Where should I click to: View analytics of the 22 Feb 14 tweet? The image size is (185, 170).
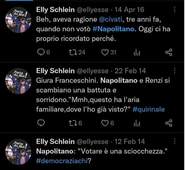click(x=137, y=123)
